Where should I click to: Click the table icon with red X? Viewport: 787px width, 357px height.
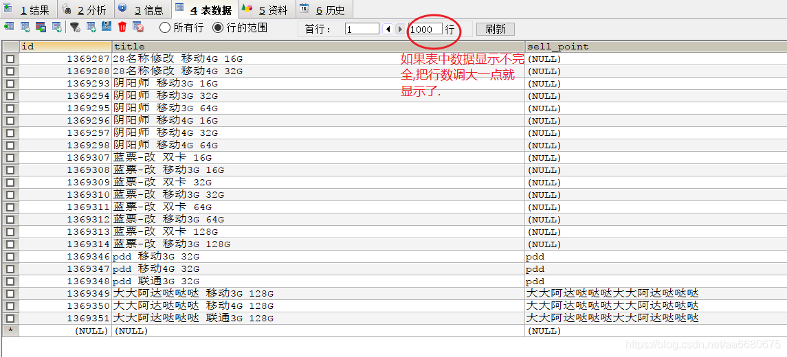(138, 27)
